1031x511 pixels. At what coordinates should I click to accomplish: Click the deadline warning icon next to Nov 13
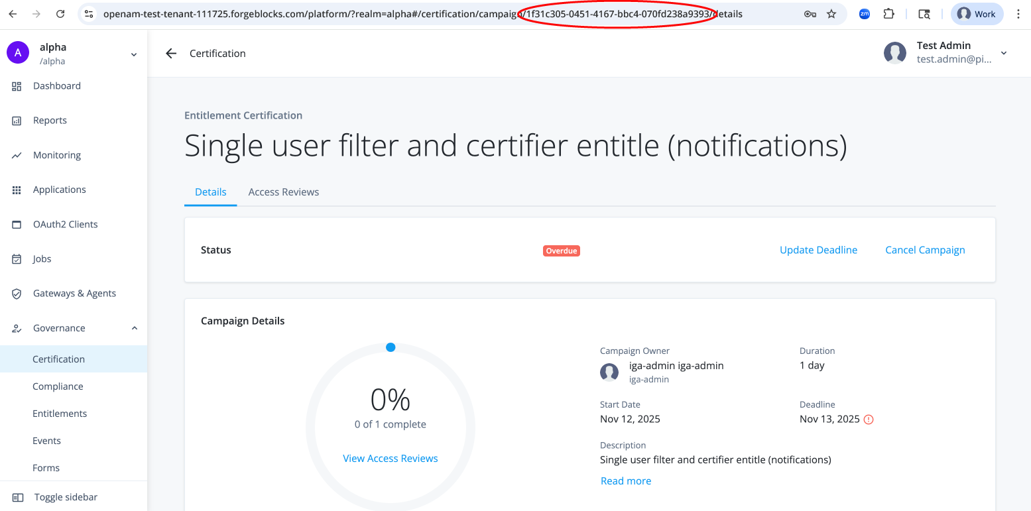click(x=869, y=419)
